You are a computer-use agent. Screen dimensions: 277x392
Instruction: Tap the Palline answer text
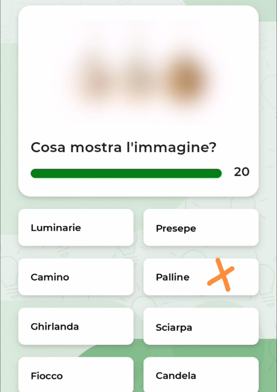[x=173, y=277]
